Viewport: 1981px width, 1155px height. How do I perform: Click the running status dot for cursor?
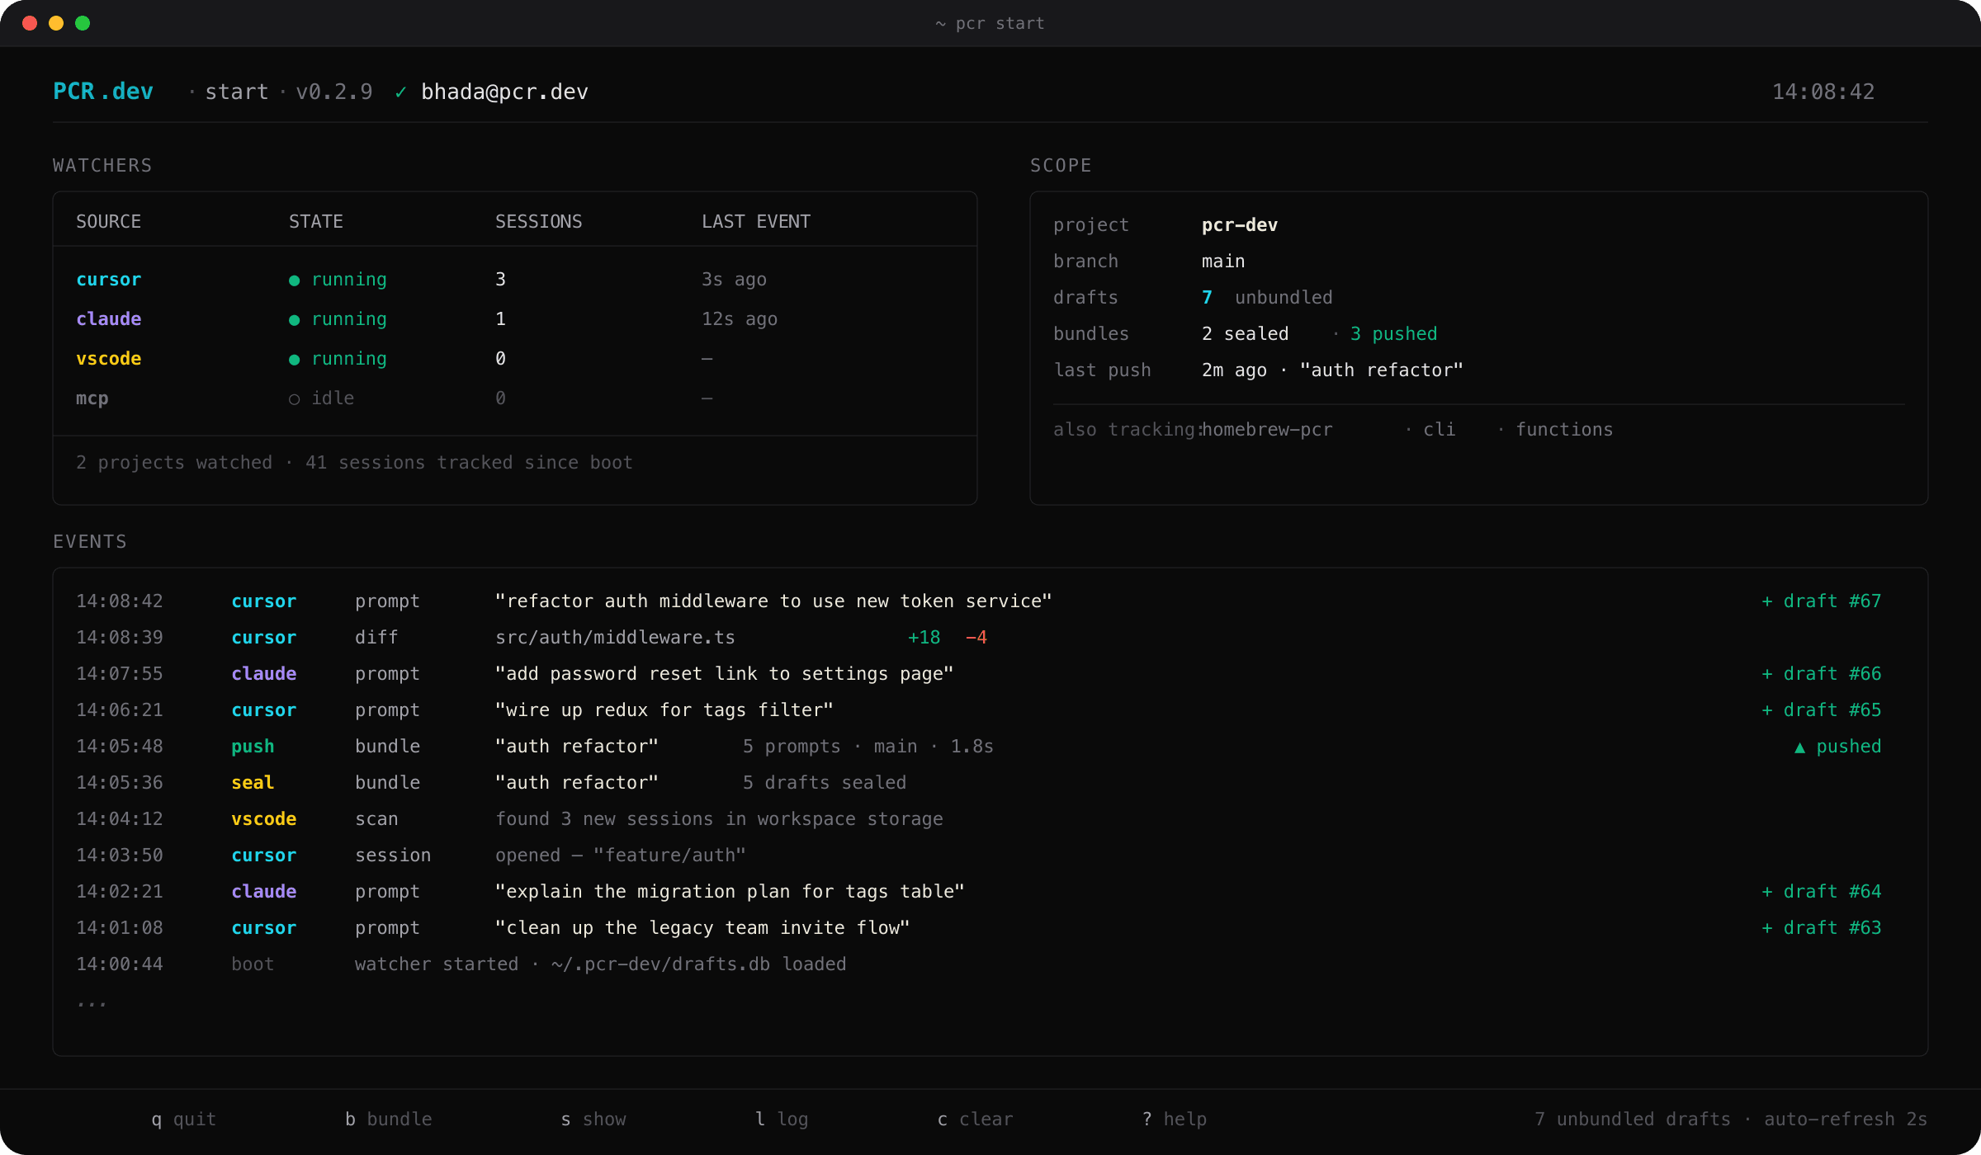[294, 280]
